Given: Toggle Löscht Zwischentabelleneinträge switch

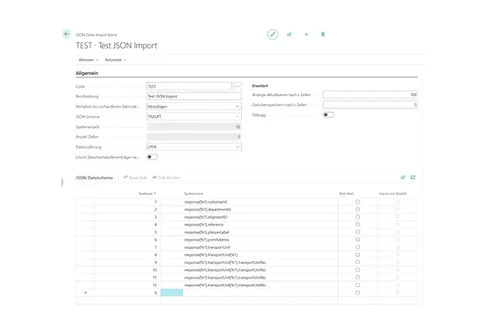Looking at the screenshot, I should (x=152, y=157).
